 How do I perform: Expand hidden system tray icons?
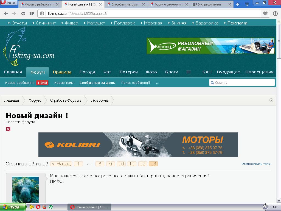pos(265,207)
